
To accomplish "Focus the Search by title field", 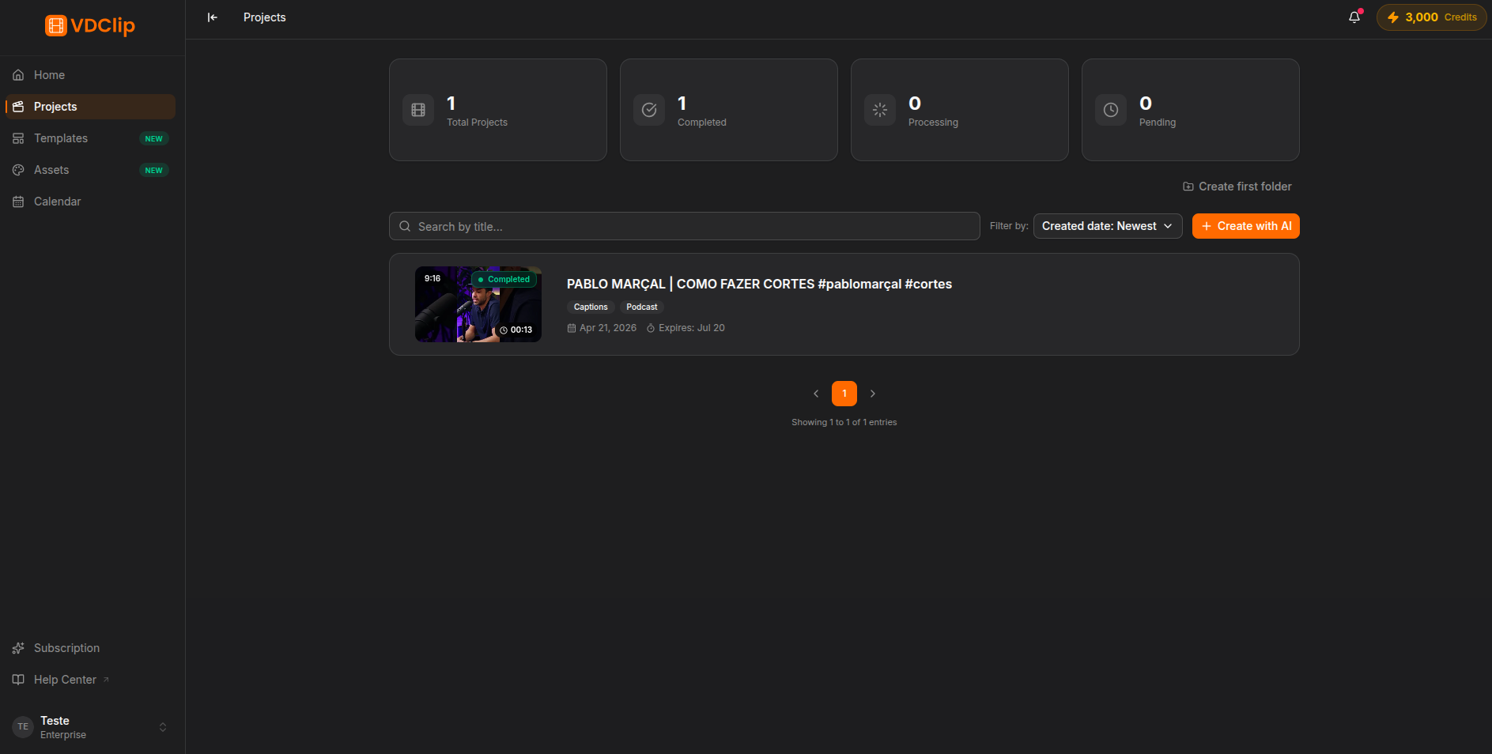I will click(685, 226).
